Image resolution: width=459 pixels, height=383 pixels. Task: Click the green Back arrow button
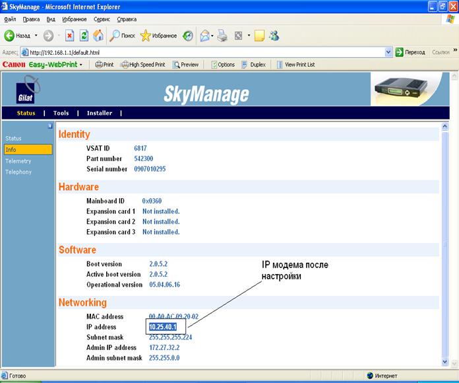pyautogui.click(x=9, y=36)
